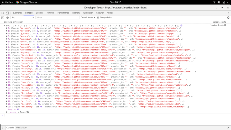Screen dimensions: 231x130
Task: Expand the __proto__ Array(0) node
Action: point(7,112)
